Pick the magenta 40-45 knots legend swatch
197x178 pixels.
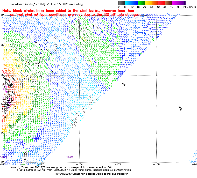pos(175,3)
